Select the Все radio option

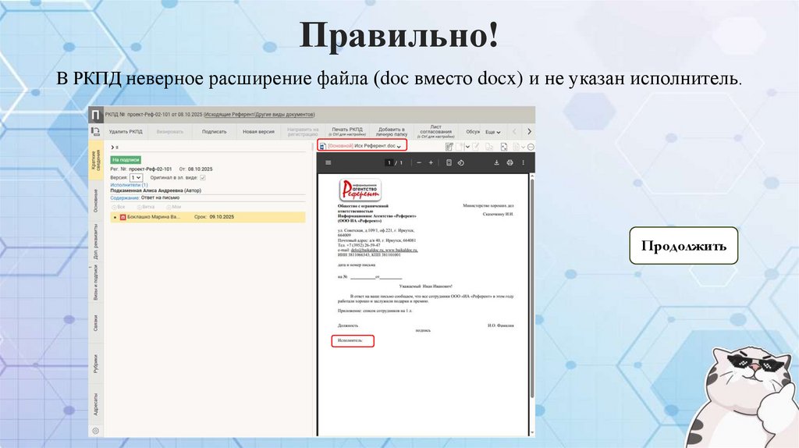click(x=114, y=208)
